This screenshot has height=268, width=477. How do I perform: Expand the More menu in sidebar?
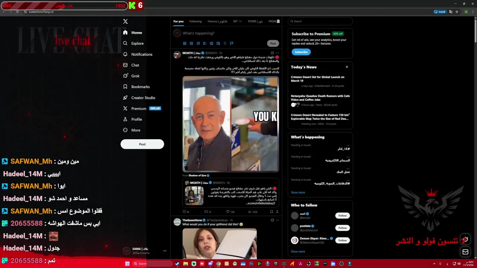[x=132, y=130]
